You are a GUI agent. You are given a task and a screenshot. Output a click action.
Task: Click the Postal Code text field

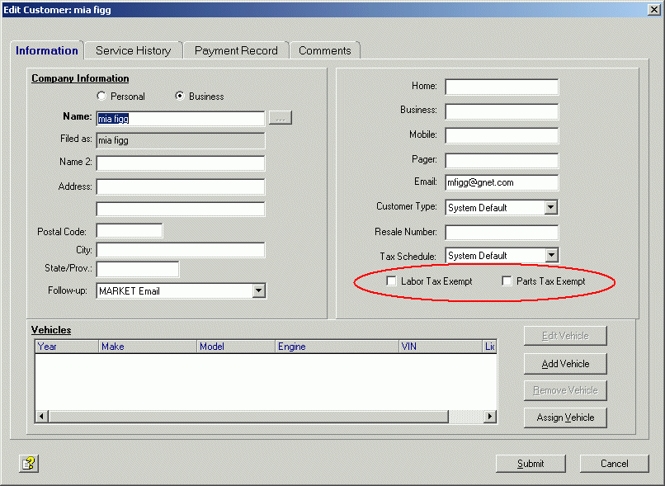tap(130, 231)
